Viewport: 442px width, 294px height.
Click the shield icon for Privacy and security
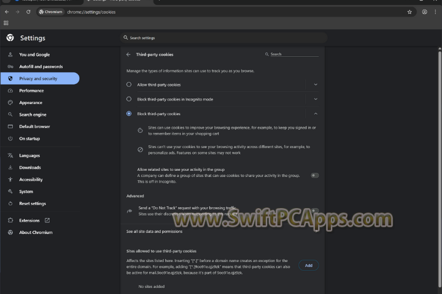pos(10,78)
